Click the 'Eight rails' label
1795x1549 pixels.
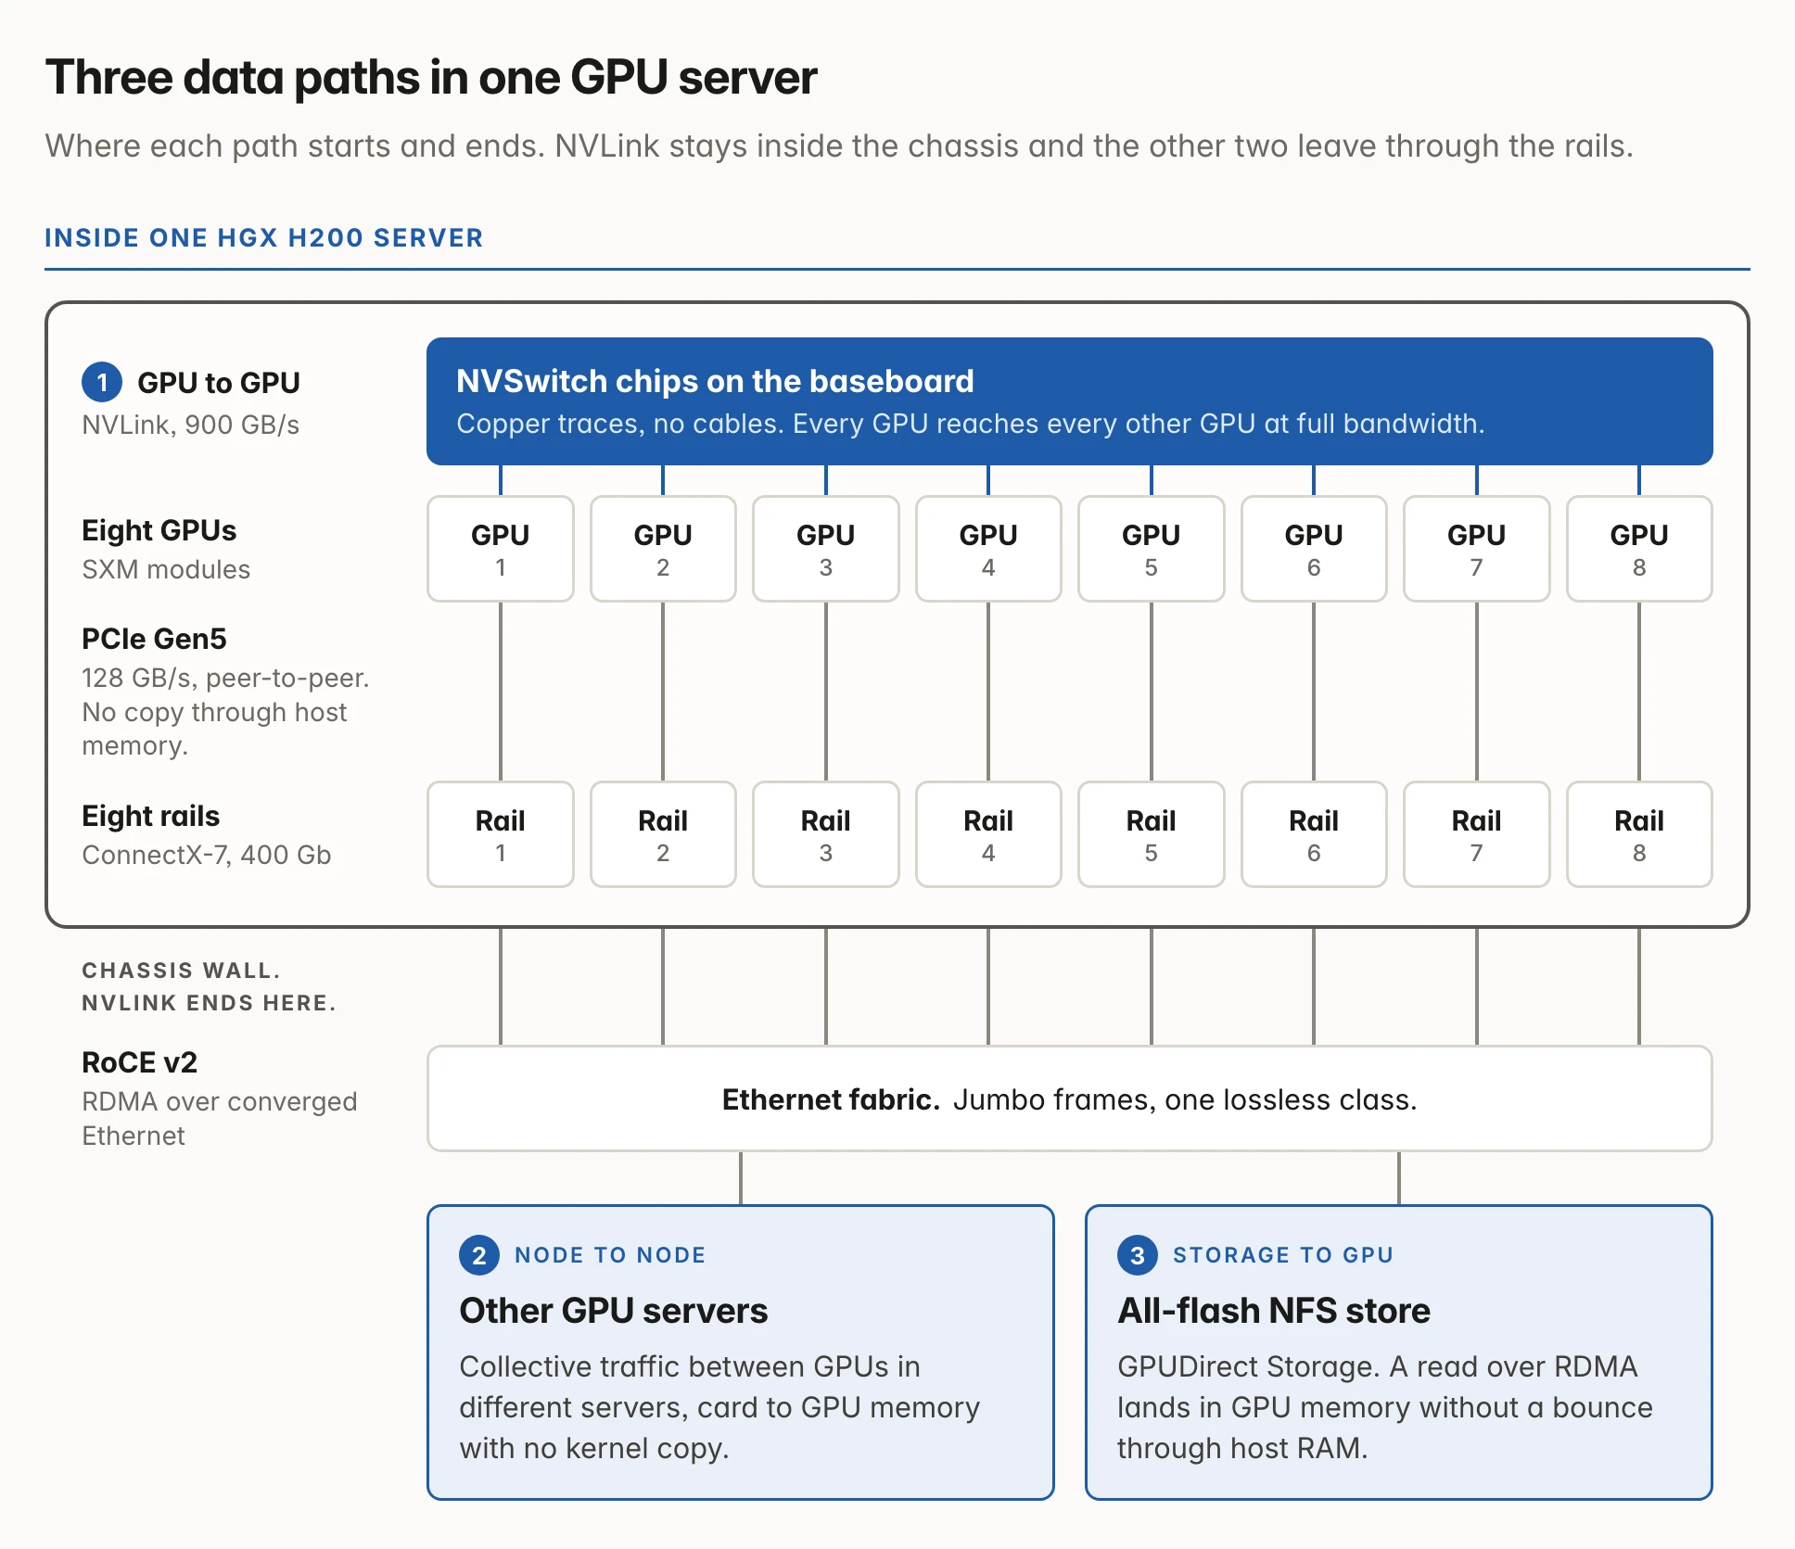tap(151, 816)
